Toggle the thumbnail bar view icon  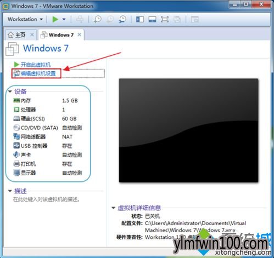pyautogui.click(x=152, y=19)
